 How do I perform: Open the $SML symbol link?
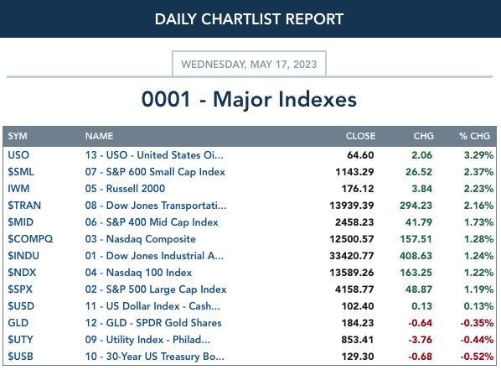[x=21, y=172]
